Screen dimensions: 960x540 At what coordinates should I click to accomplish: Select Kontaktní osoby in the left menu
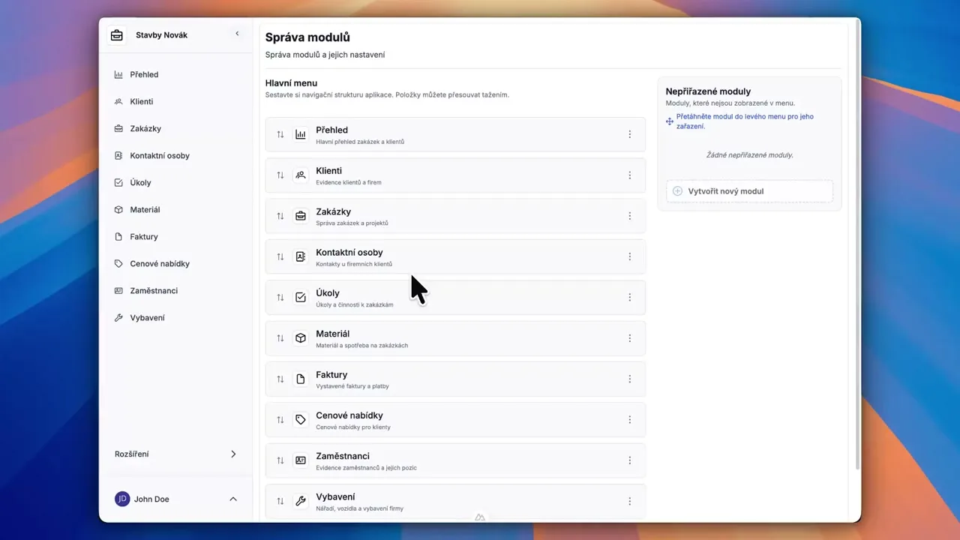click(x=160, y=155)
